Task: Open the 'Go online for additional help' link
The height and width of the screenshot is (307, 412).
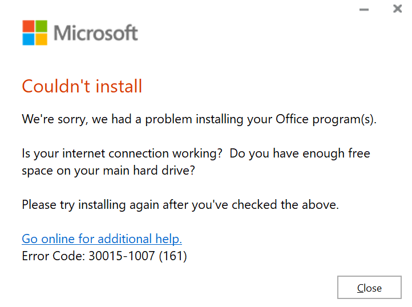Action: 102,239
